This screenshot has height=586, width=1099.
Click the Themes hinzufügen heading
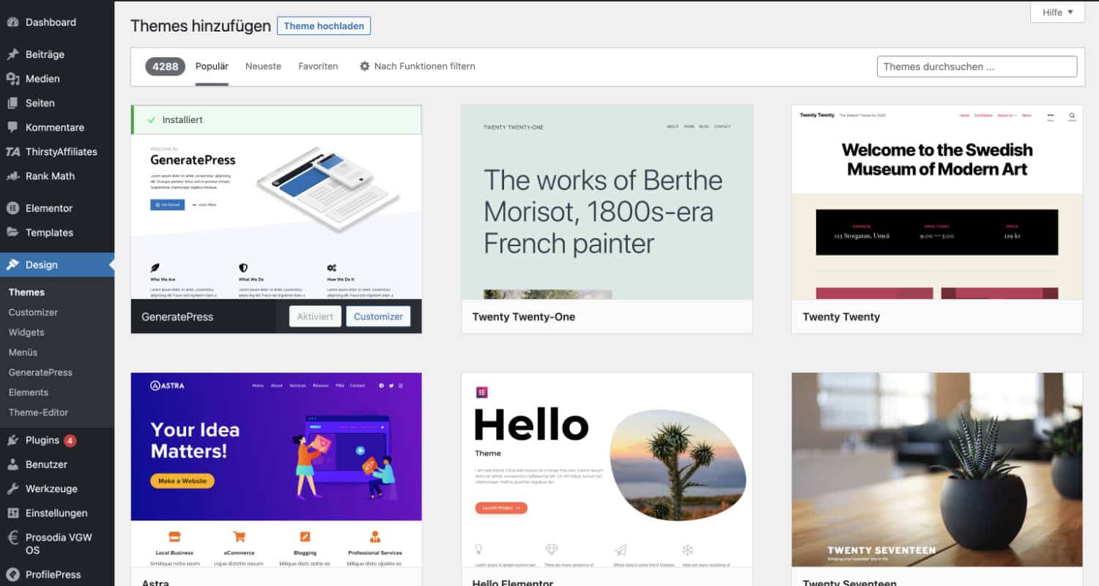(201, 26)
